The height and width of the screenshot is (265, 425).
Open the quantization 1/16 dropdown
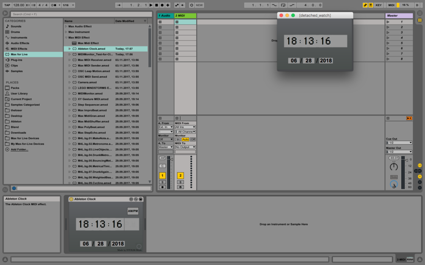68,5
